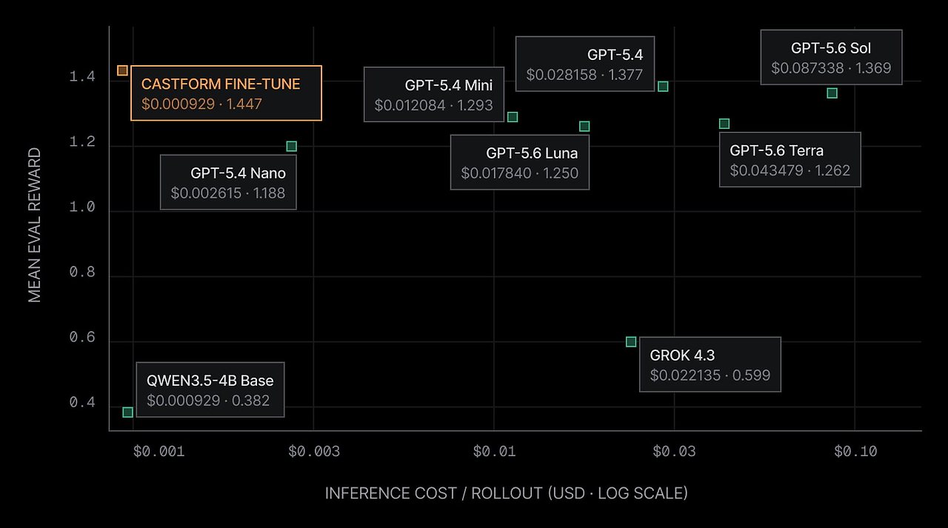Select the GPT-5.6 Sol label title

(831, 48)
